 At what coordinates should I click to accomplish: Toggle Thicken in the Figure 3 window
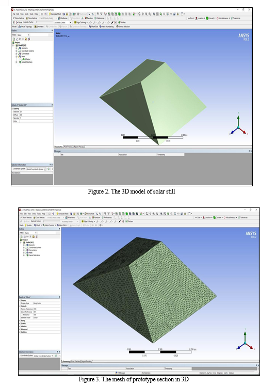(129, 221)
